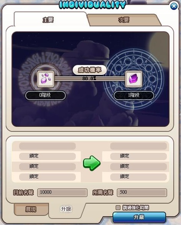Click the 所需名聲 field showing 500
The height and width of the screenshot is (225, 181).
[142, 193]
